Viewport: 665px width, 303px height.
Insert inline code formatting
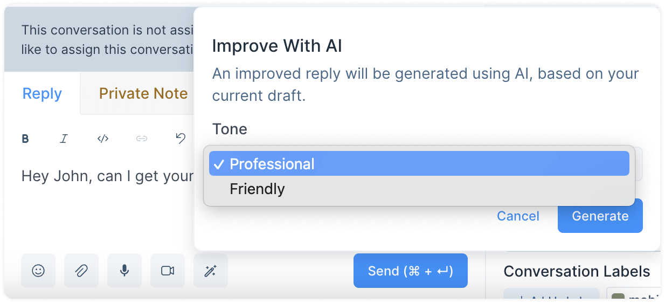coord(103,139)
